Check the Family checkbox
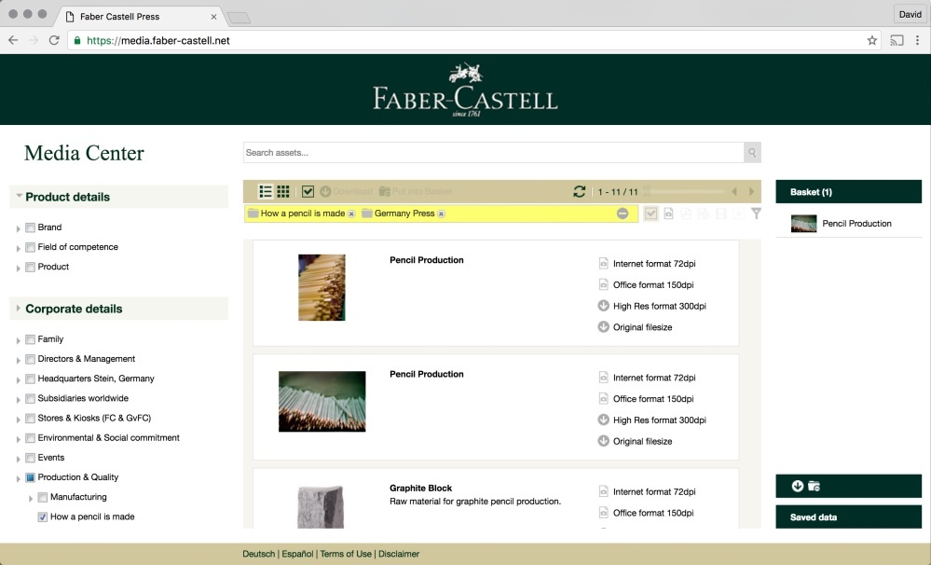The image size is (931, 565). [30, 339]
